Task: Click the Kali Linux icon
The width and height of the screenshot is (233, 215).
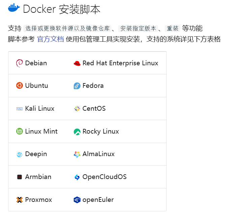Action: (x=20, y=109)
